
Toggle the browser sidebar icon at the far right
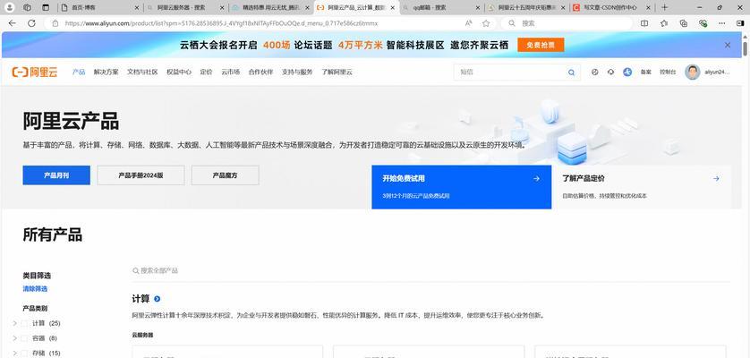(740, 23)
